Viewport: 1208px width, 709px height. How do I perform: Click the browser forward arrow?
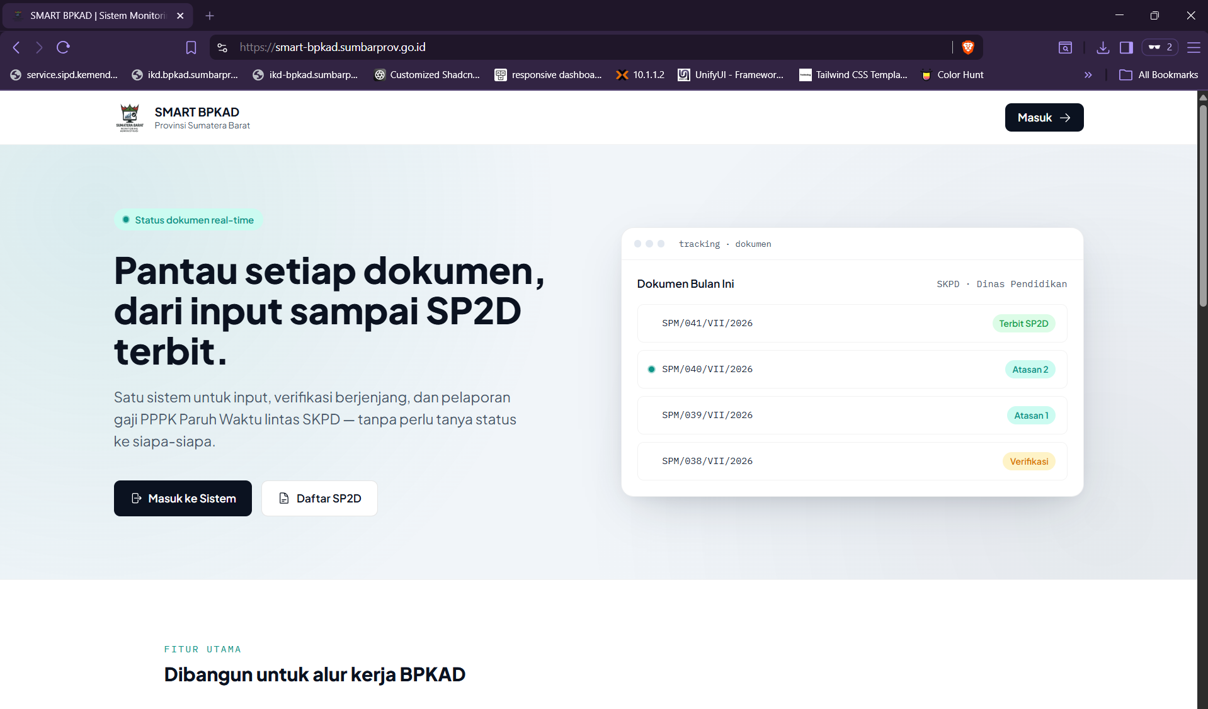[39, 47]
